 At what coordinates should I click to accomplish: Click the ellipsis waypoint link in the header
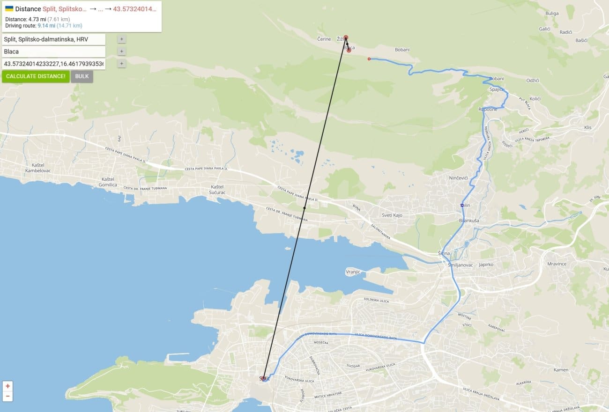click(100, 9)
